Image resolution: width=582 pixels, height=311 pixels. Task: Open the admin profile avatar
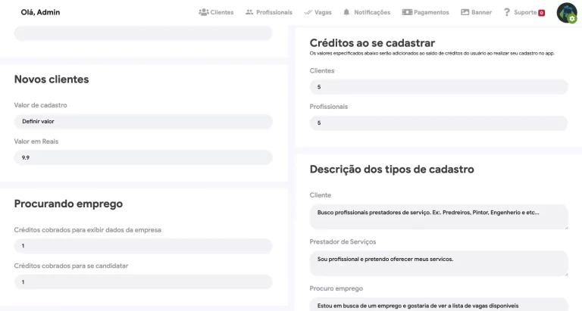click(x=567, y=13)
